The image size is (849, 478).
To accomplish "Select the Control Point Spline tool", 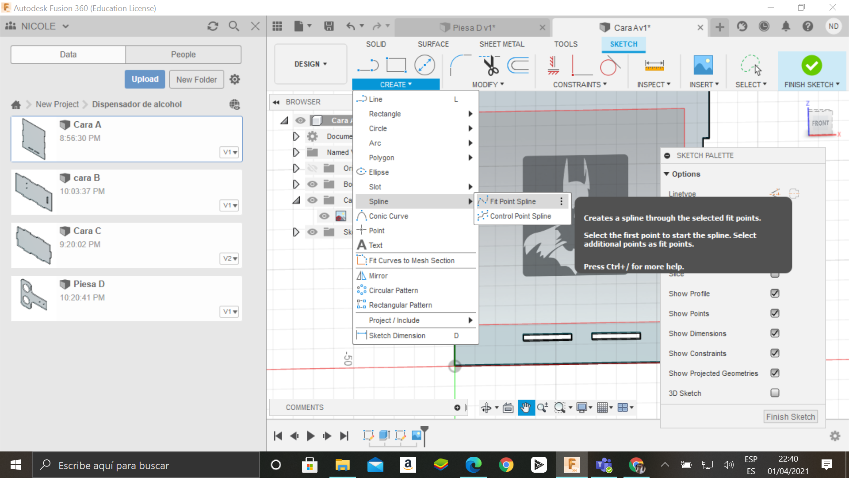I will (x=520, y=216).
